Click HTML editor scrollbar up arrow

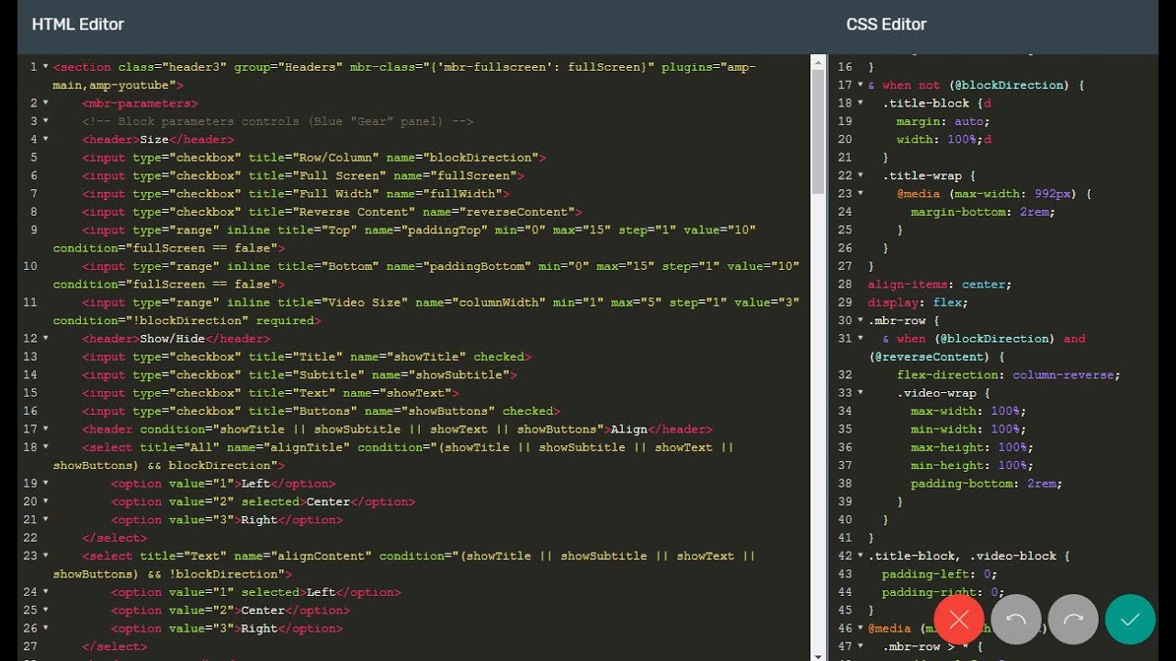(818, 62)
